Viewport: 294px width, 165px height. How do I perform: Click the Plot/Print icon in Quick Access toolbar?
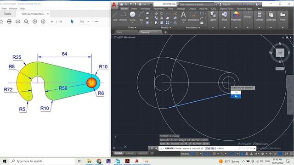click(140, 4)
